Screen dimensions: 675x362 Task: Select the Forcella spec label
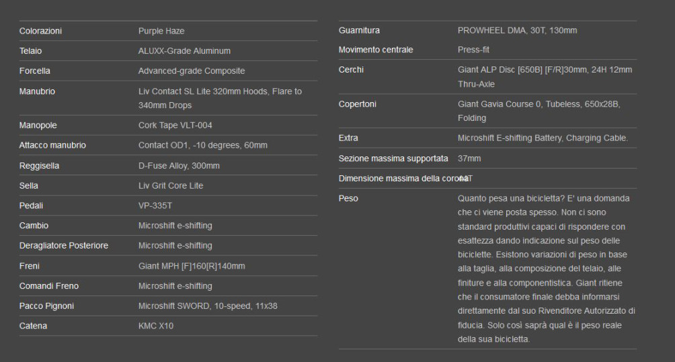35,71
